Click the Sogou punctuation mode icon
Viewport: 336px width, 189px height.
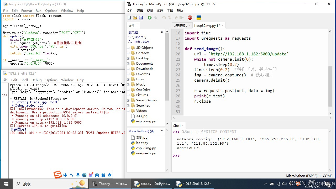(x=72, y=175)
